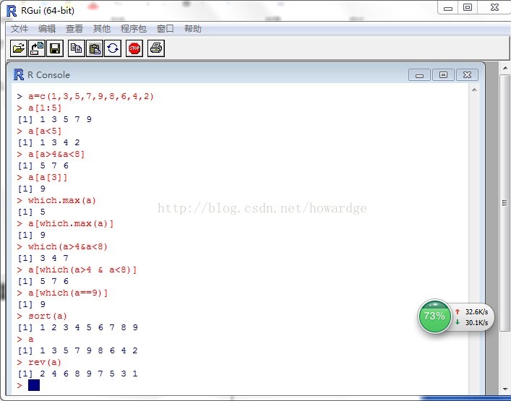Click the load workspace toolbar icon

37,48
